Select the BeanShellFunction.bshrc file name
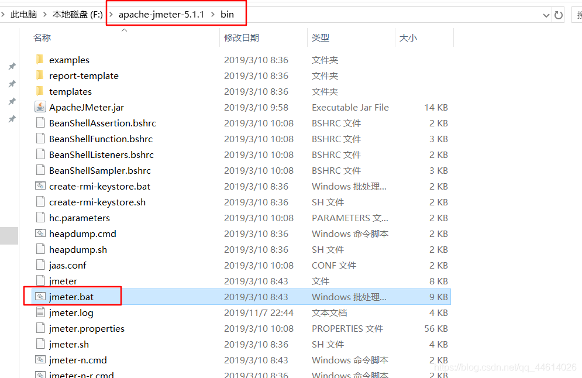This screenshot has height=378, width=582. 101,139
